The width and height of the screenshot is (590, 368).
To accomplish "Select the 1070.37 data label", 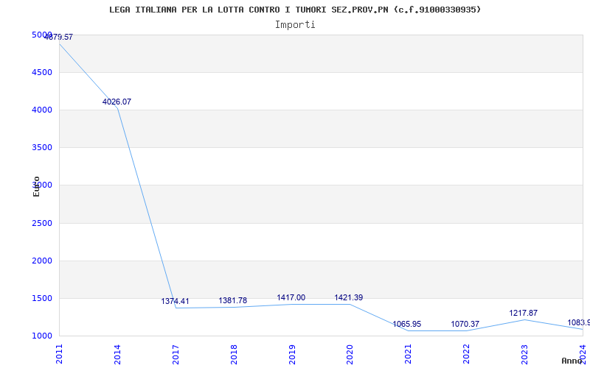I will (x=465, y=324).
